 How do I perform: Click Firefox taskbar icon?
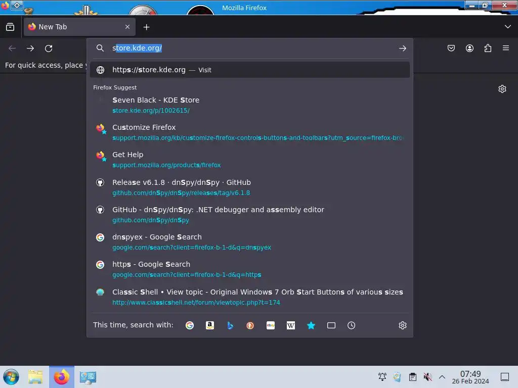click(x=62, y=377)
